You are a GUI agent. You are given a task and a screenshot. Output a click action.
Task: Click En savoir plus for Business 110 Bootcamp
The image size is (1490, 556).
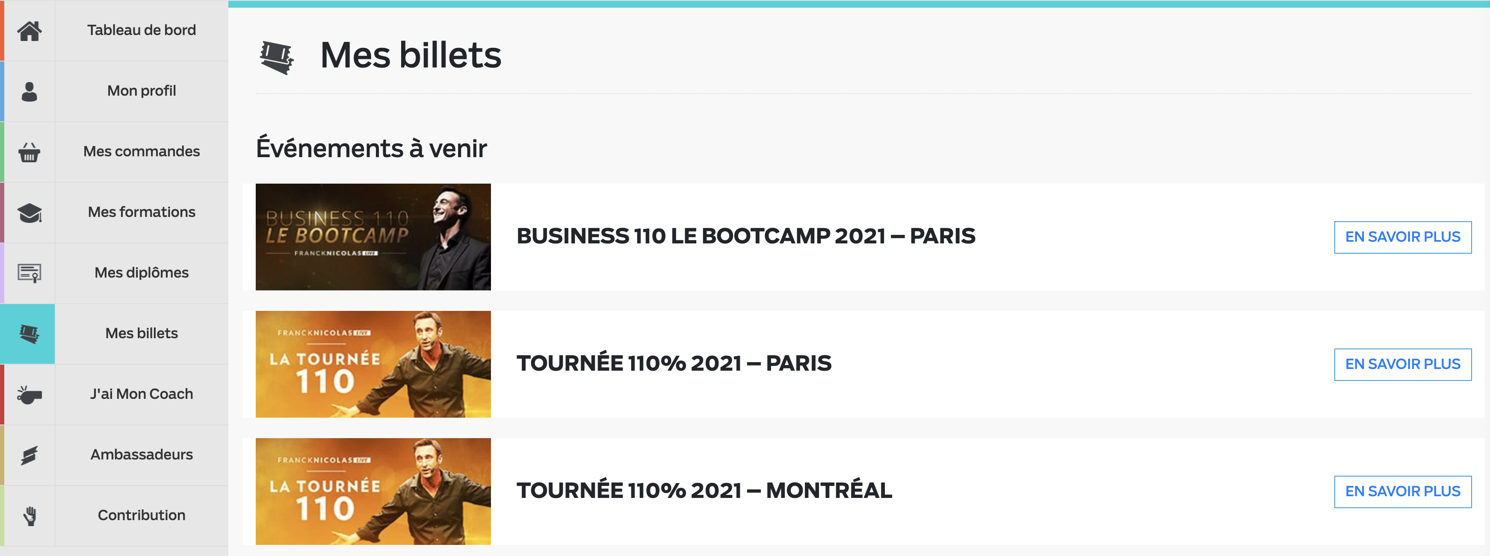pyautogui.click(x=1403, y=237)
